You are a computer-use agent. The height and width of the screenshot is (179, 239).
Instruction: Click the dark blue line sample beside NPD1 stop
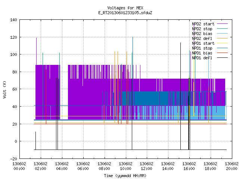(x=223, y=48)
